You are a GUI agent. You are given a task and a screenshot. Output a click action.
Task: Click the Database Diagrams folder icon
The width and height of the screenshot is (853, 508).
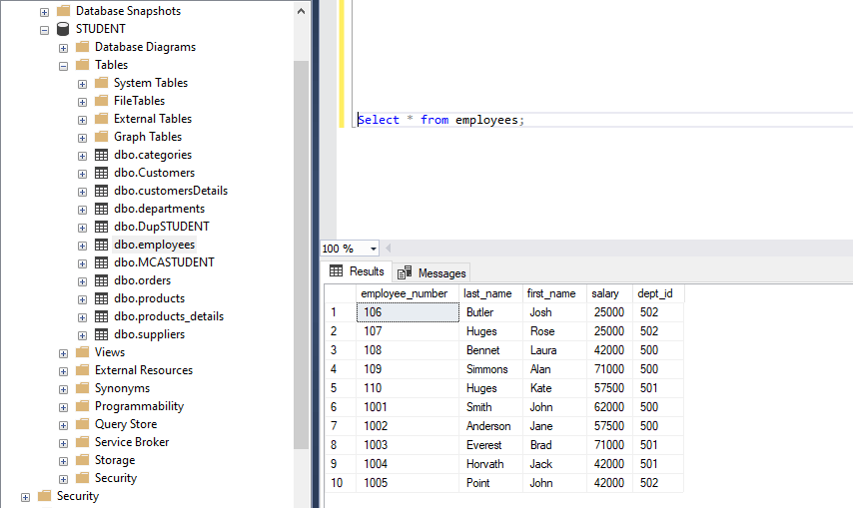[82, 47]
